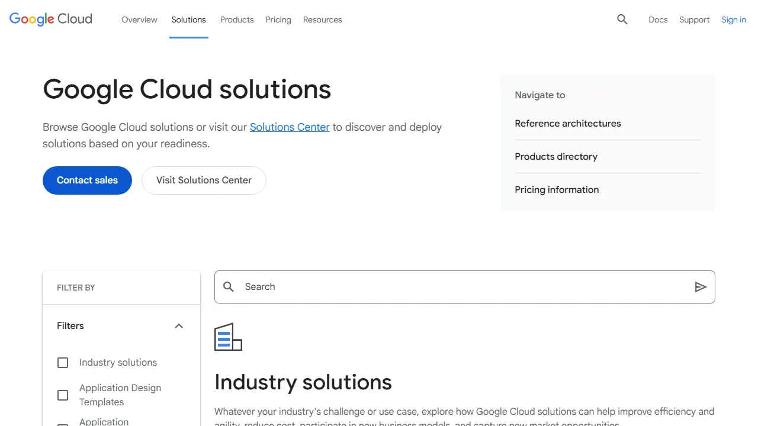
Task: Click the Visit Solutions Center button
Action: click(x=204, y=180)
